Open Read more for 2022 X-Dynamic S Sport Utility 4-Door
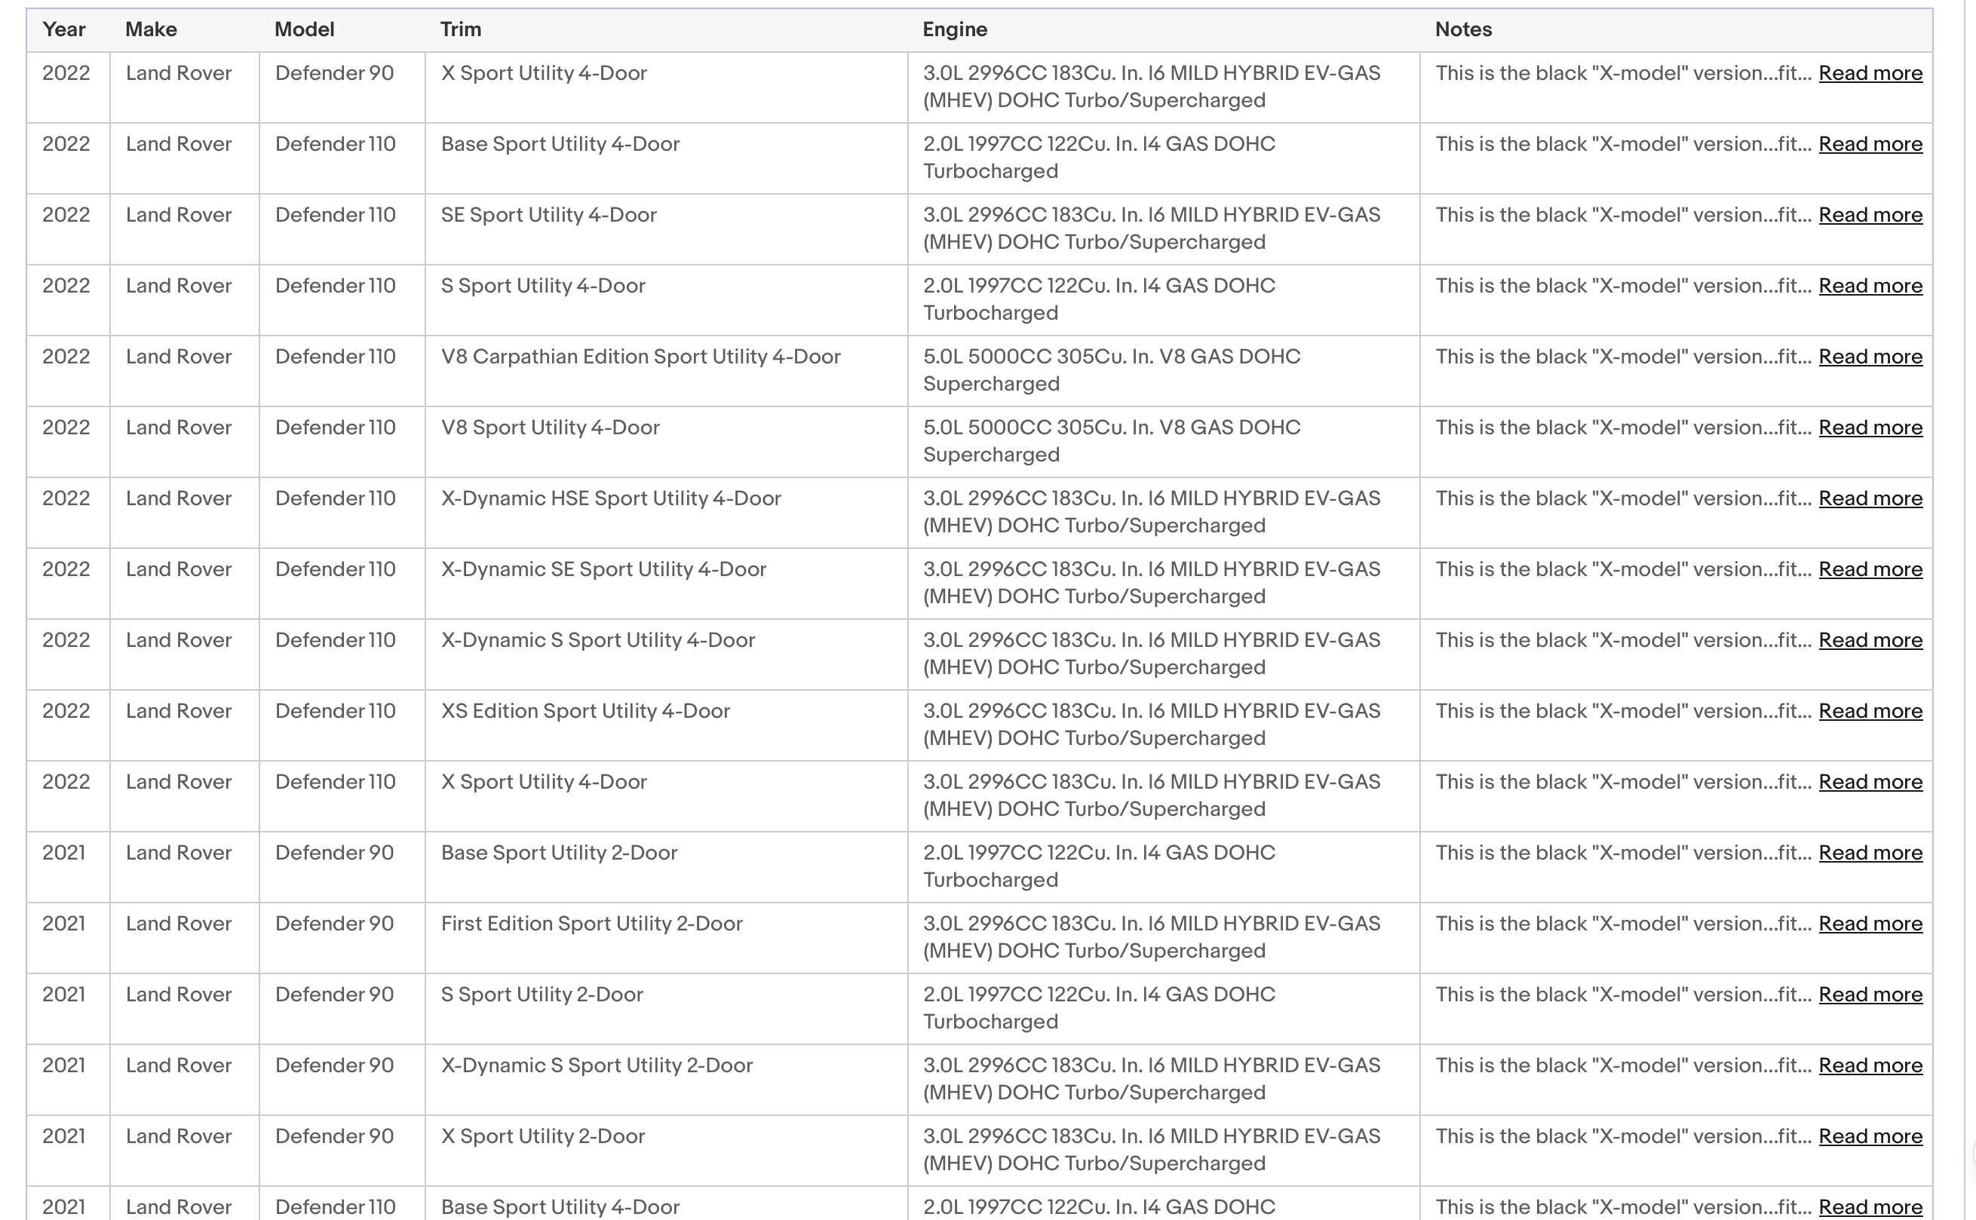 click(x=1870, y=641)
